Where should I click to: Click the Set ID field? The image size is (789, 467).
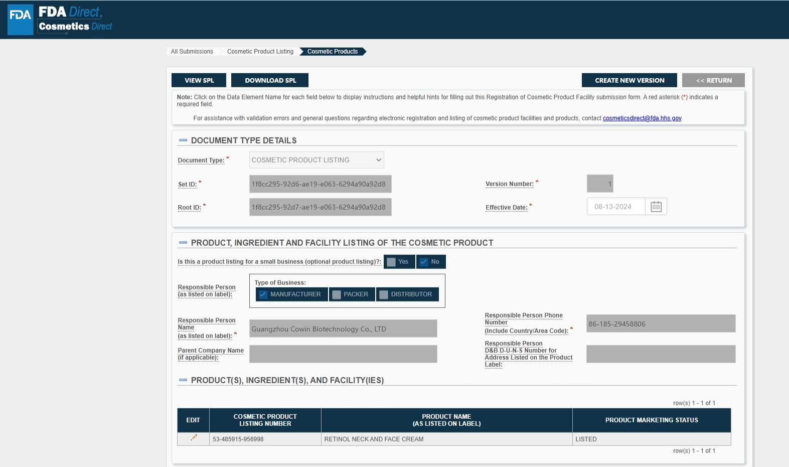321,184
